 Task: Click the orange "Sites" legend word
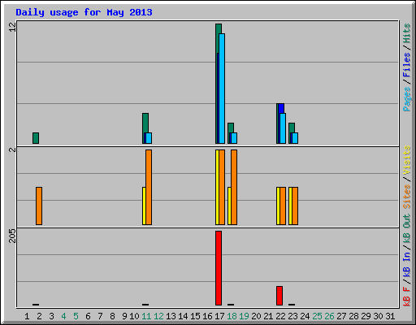click(407, 197)
